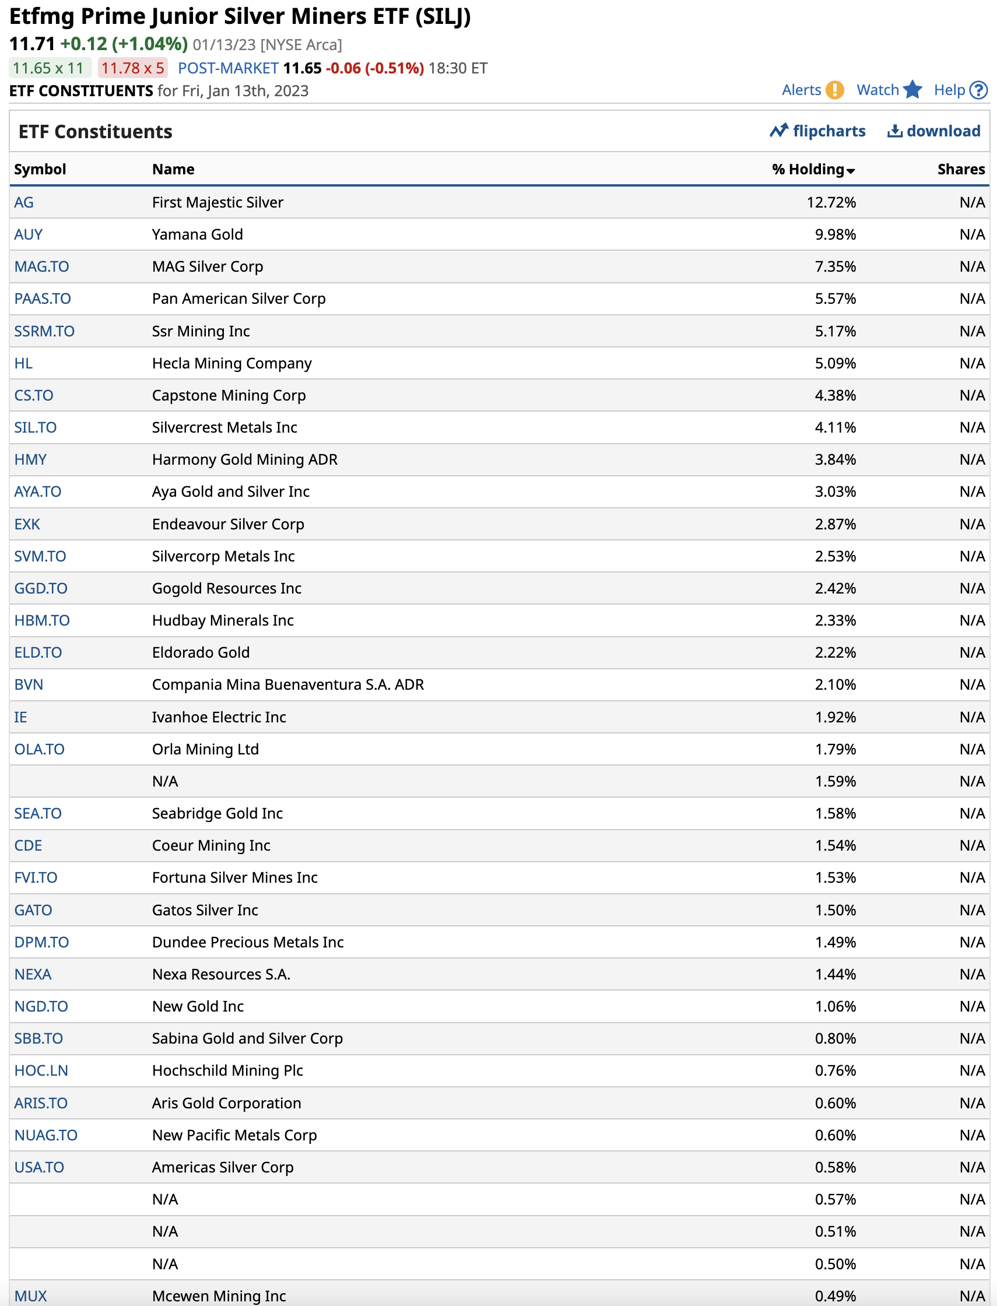Click the Alerts exclamation icon
997x1306 pixels.
pos(834,90)
